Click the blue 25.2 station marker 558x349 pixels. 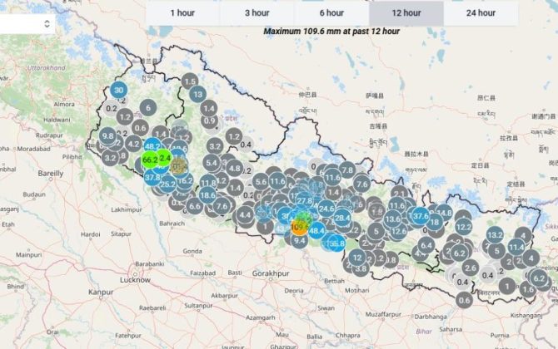167,184
